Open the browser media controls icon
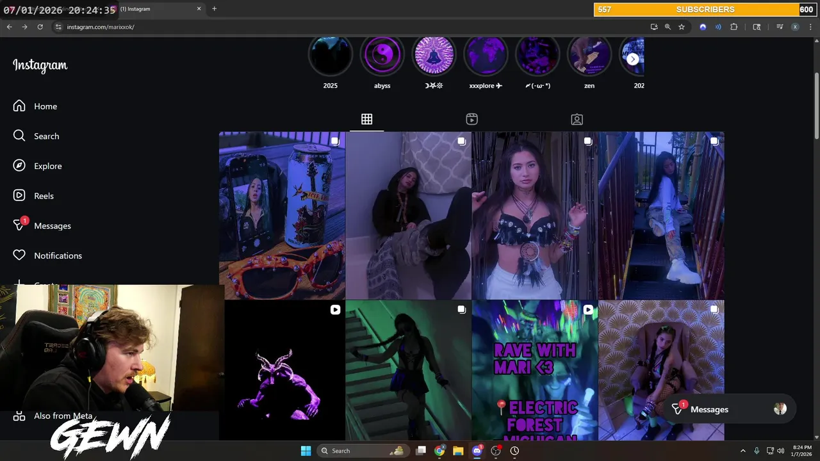 780,27
